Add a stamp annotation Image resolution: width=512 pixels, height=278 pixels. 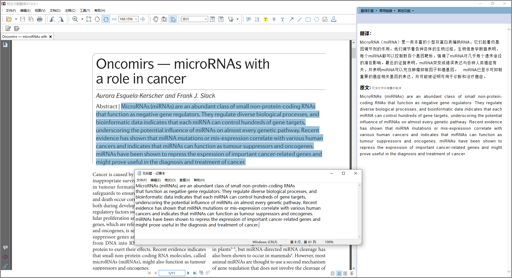click(334, 19)
